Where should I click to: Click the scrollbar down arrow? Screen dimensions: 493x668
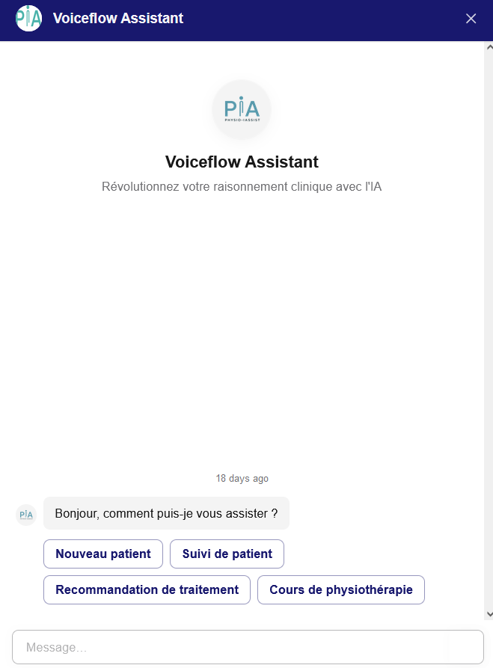click(489, 614)
